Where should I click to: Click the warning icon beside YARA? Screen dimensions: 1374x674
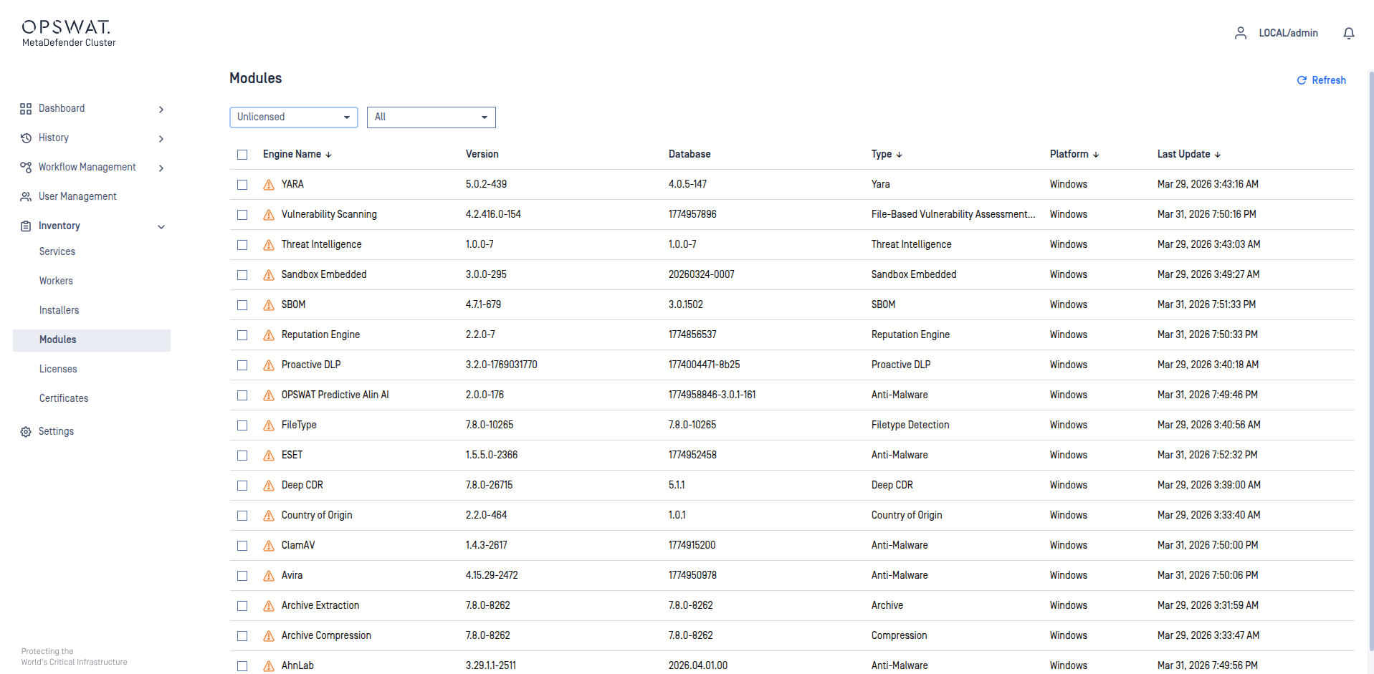click(269, 185)
